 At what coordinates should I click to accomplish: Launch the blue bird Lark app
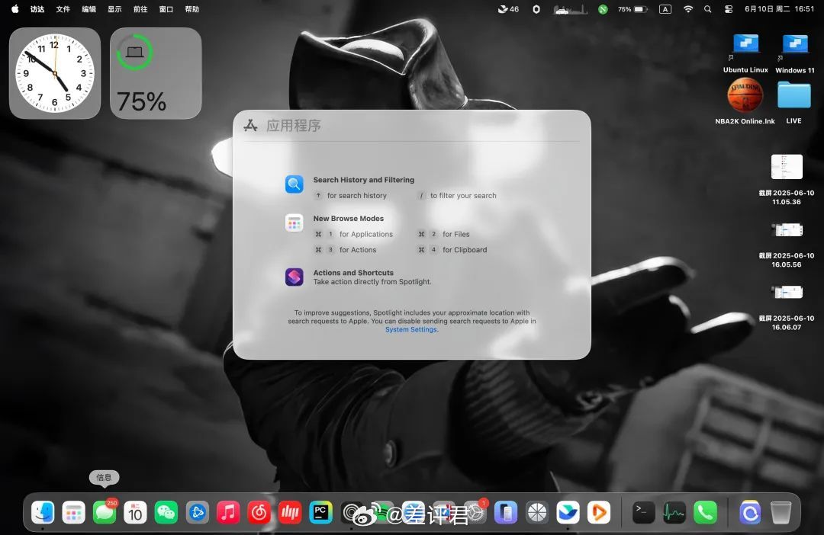point(568,512)
